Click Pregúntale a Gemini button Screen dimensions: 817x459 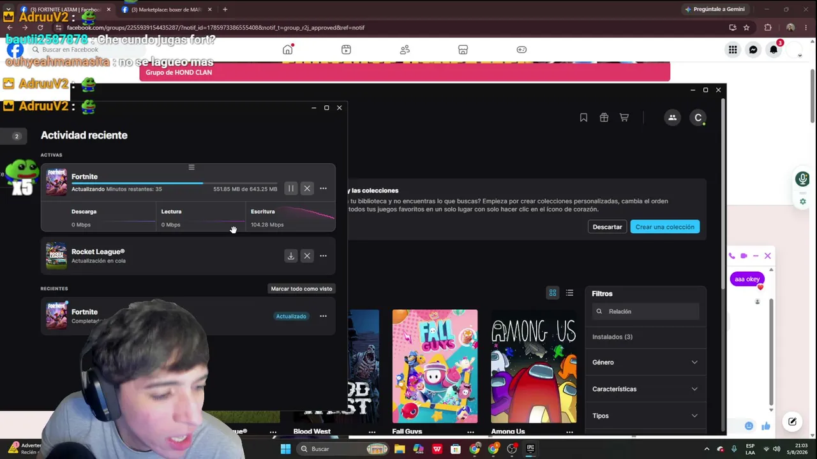click(715, 10)
